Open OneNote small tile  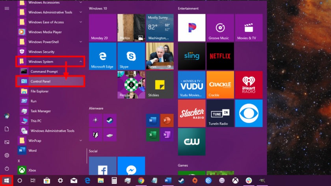(167, 134)
